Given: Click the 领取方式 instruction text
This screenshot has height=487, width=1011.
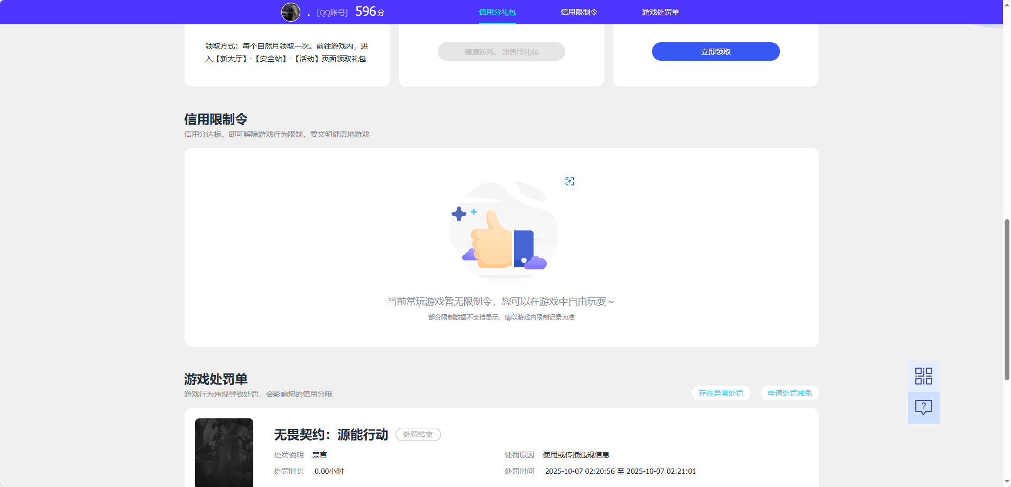Looking at the screenshot, I should pos(287,52).
